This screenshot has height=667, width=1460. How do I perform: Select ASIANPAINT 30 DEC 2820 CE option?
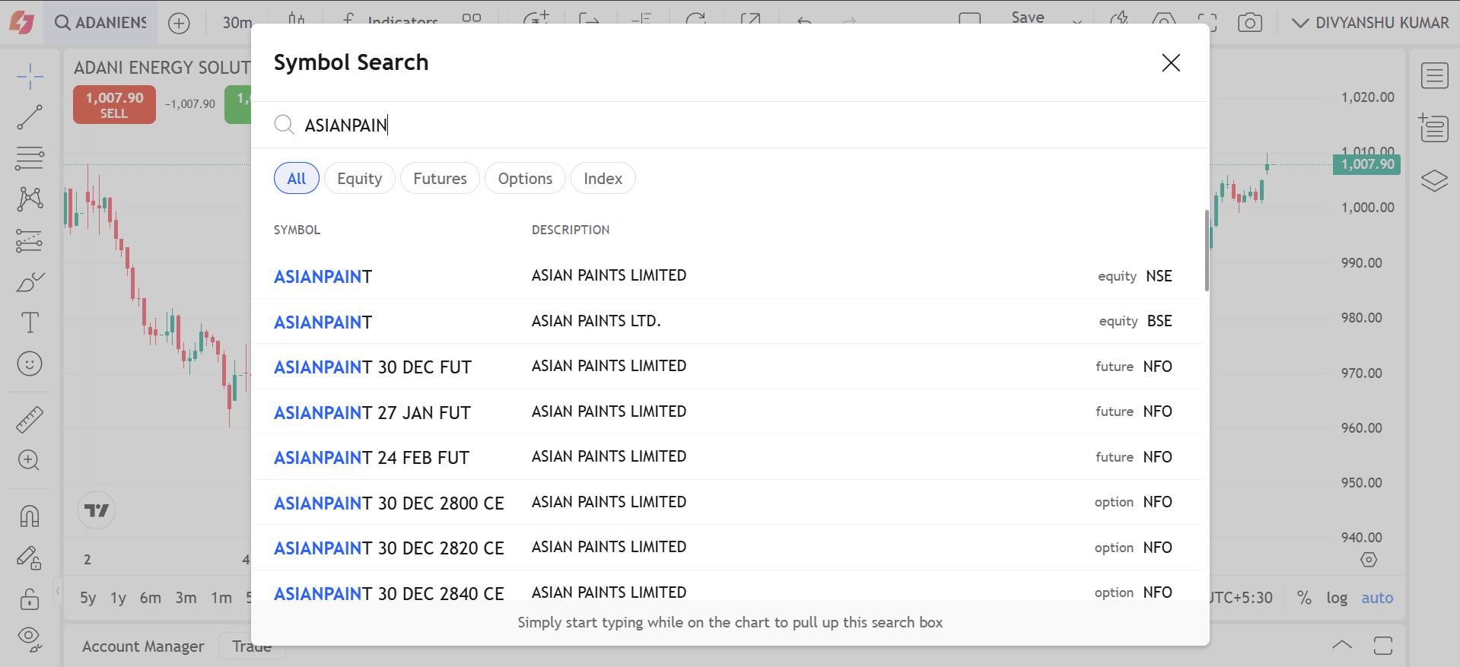729,548
